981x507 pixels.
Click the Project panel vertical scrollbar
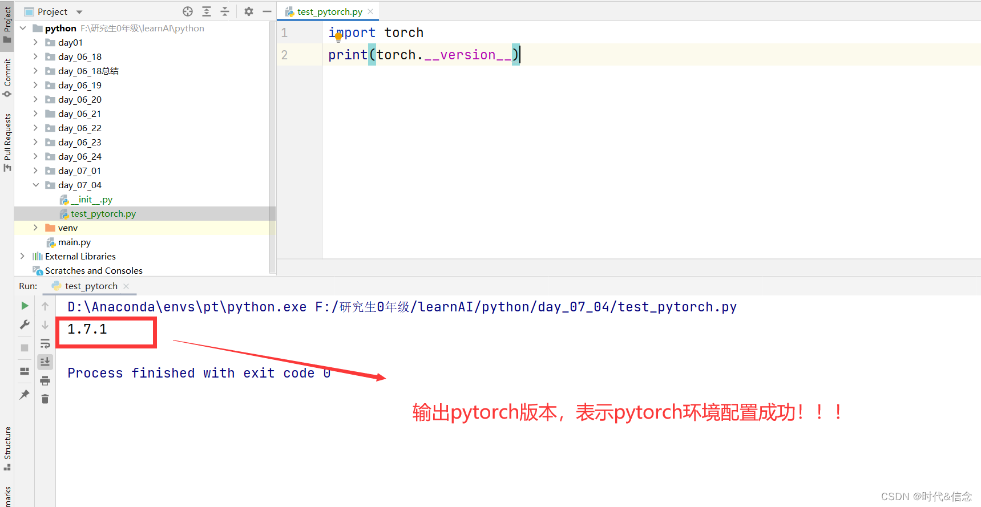click(272, 148)
